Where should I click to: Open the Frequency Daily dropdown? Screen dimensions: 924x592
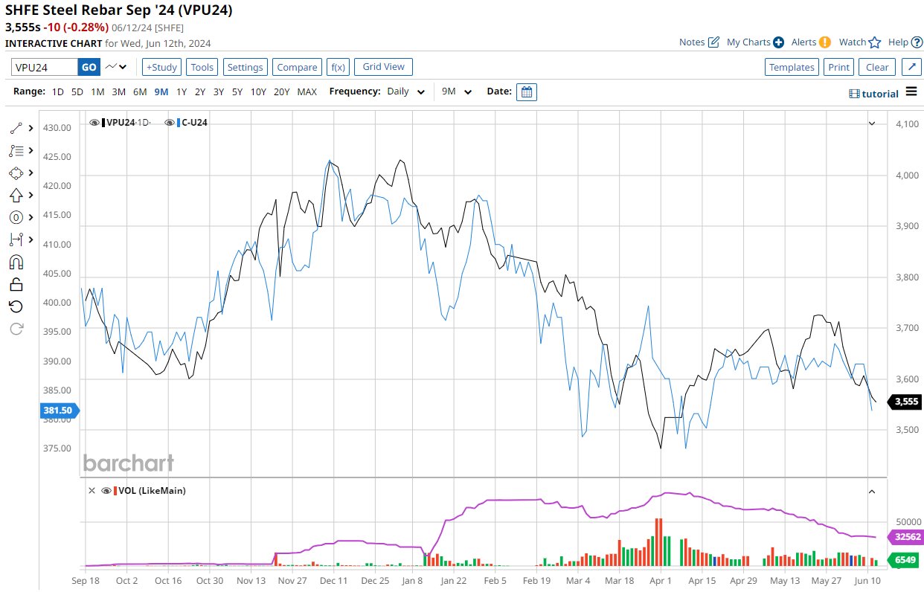[405, 92]
